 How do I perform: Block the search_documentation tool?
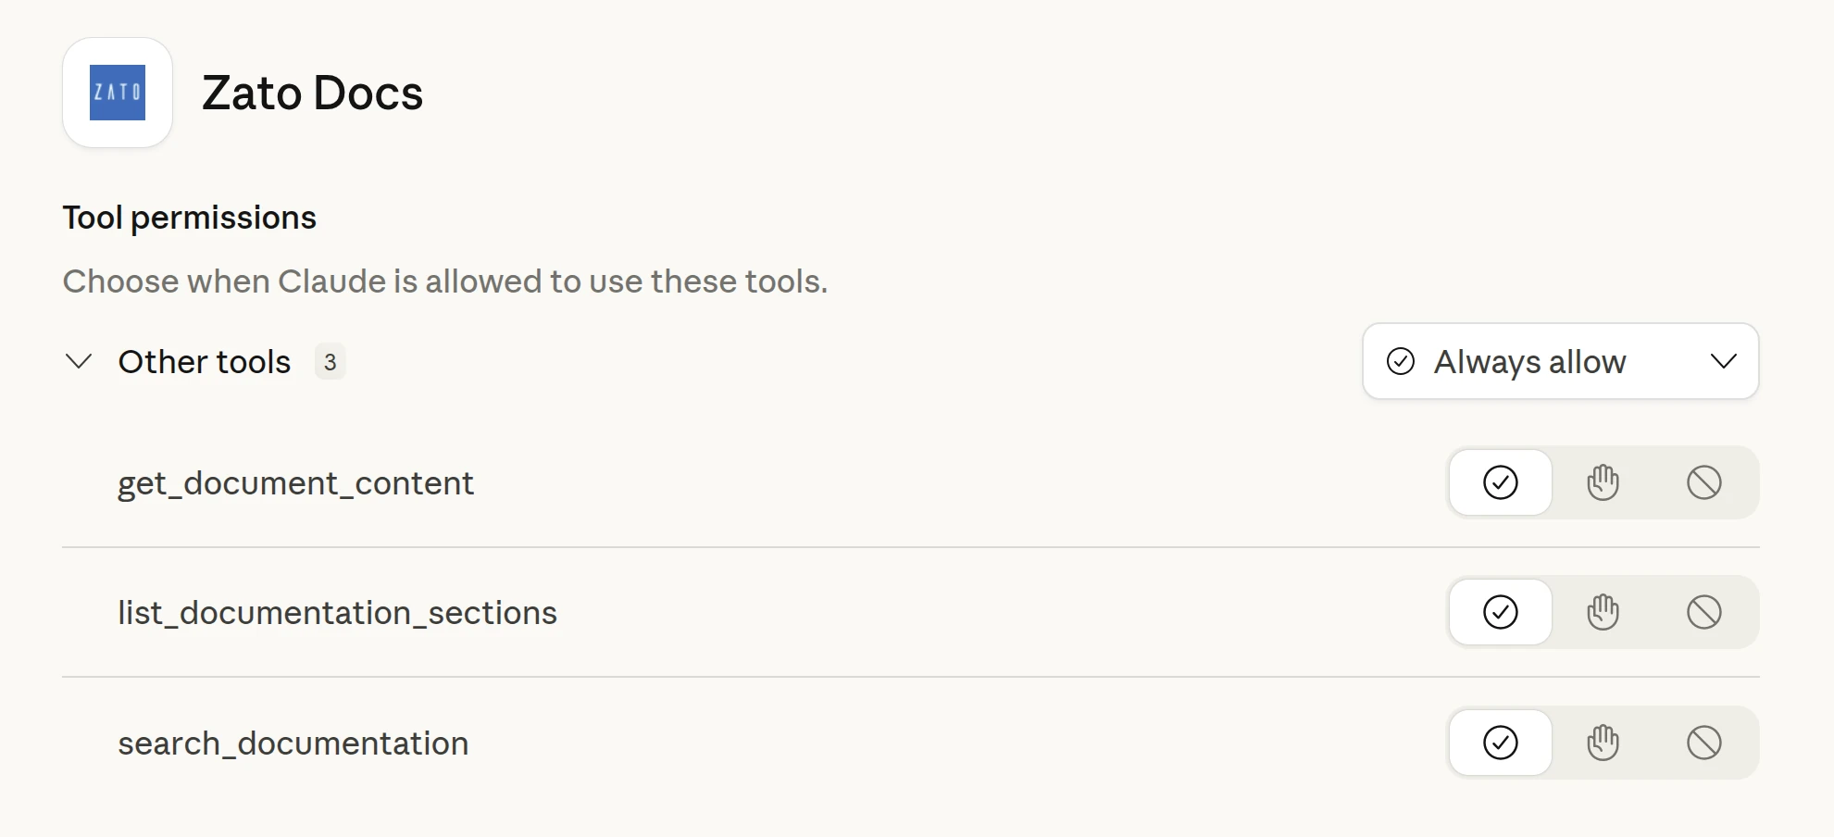[x=1703, y=743]
